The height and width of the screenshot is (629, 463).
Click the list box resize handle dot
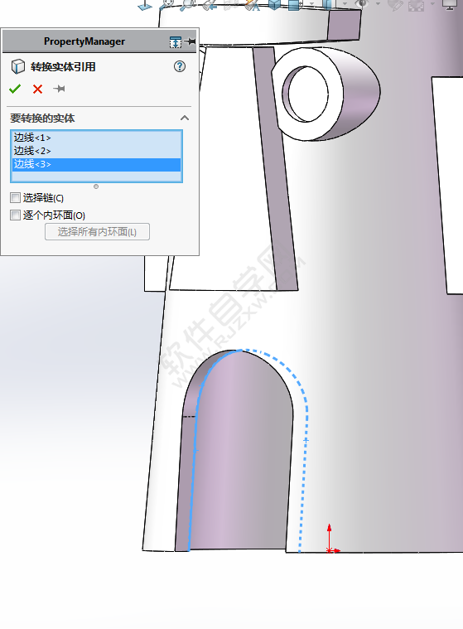click(x=96, y=186)
